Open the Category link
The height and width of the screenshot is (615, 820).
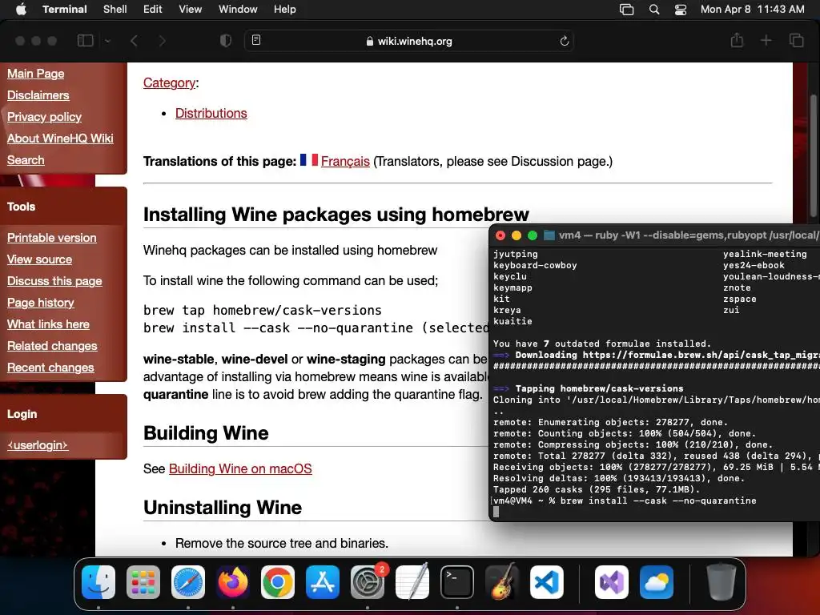pyautogui.click(x=170, y=83)
